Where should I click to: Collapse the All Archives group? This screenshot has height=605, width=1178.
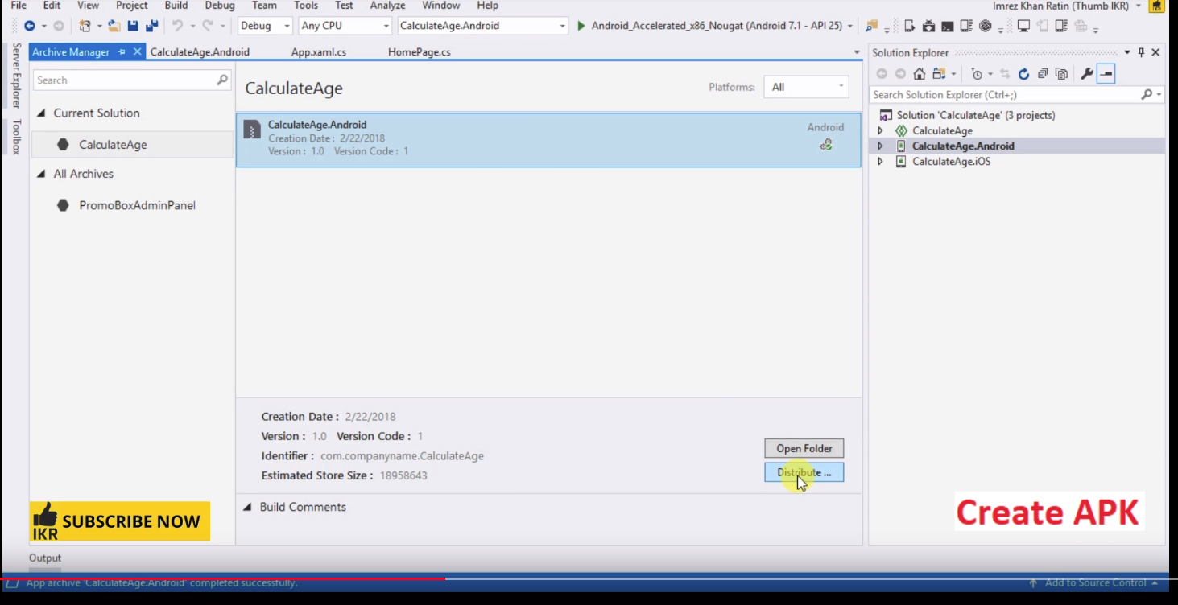coord(41,174)
